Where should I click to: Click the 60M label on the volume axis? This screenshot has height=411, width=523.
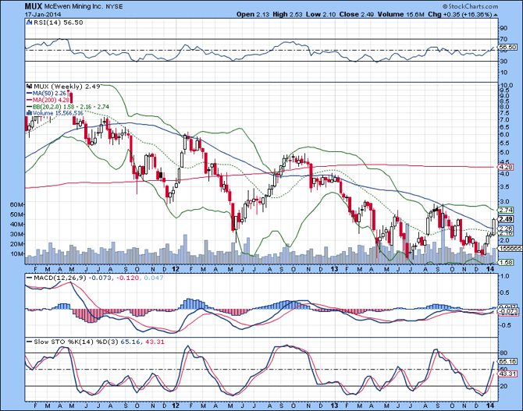[x=17, y=204]
